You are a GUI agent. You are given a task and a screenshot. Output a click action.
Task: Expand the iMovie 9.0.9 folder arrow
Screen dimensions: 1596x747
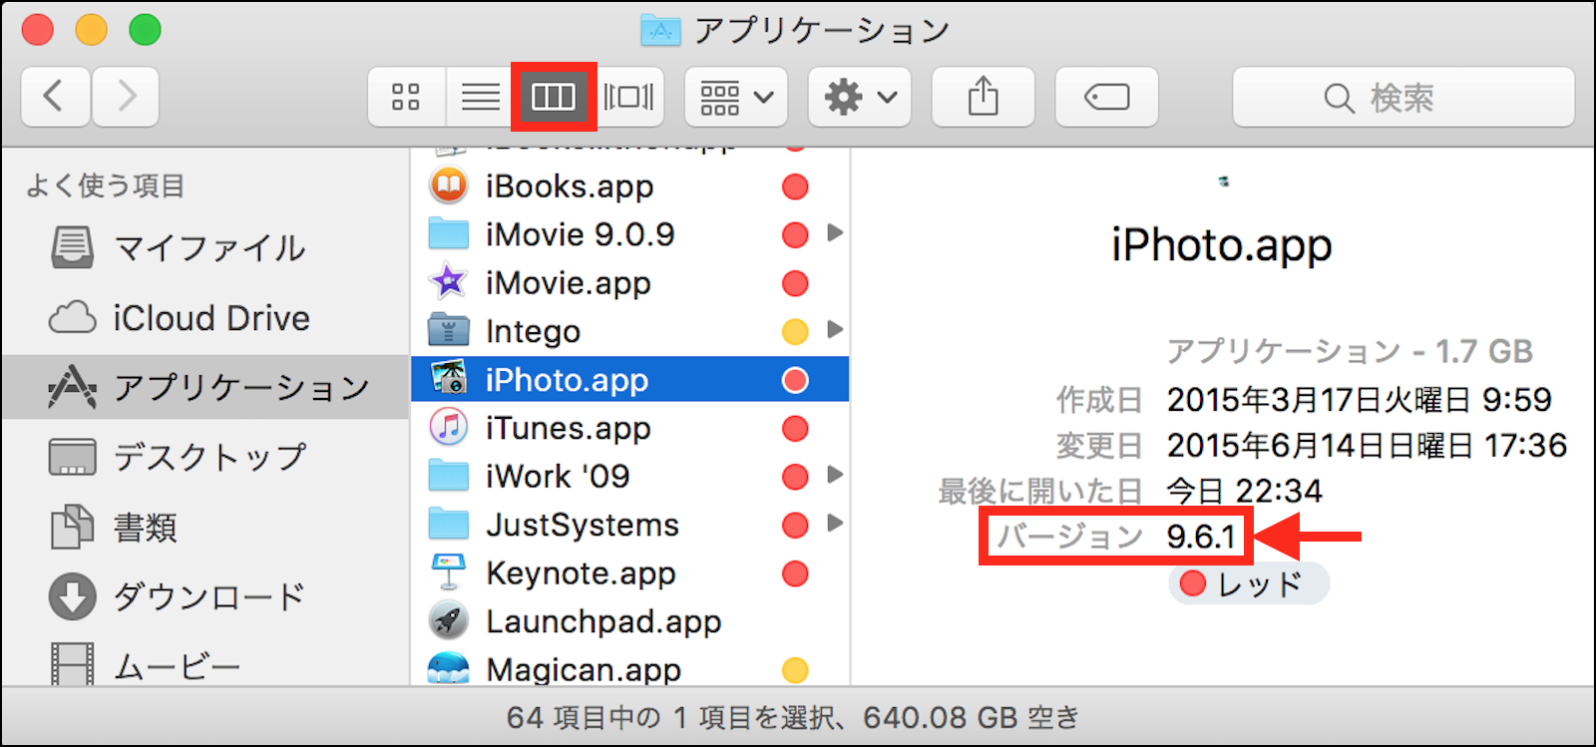(x=835, y=233)
